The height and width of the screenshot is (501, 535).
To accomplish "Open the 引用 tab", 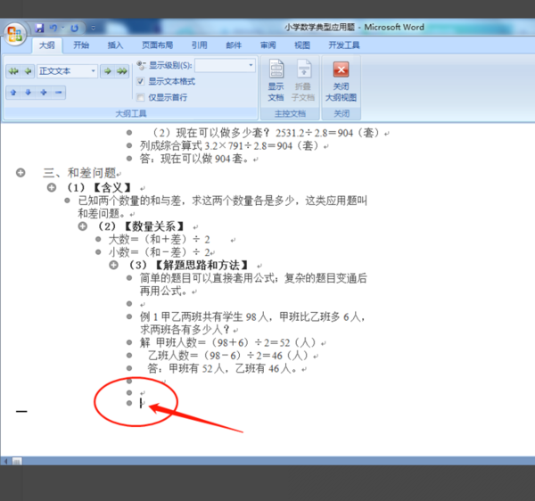I will click(x=199, y=45).
